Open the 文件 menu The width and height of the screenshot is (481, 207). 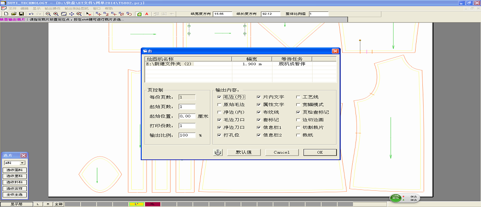[x=12, y=8]
